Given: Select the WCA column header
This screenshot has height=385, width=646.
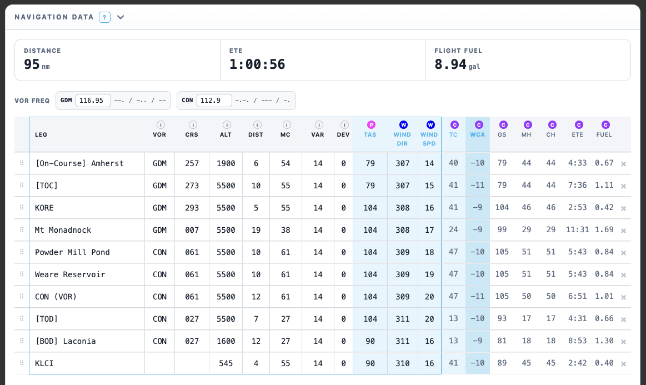Looking at the screenshot, I should click(x=478, y=134).
